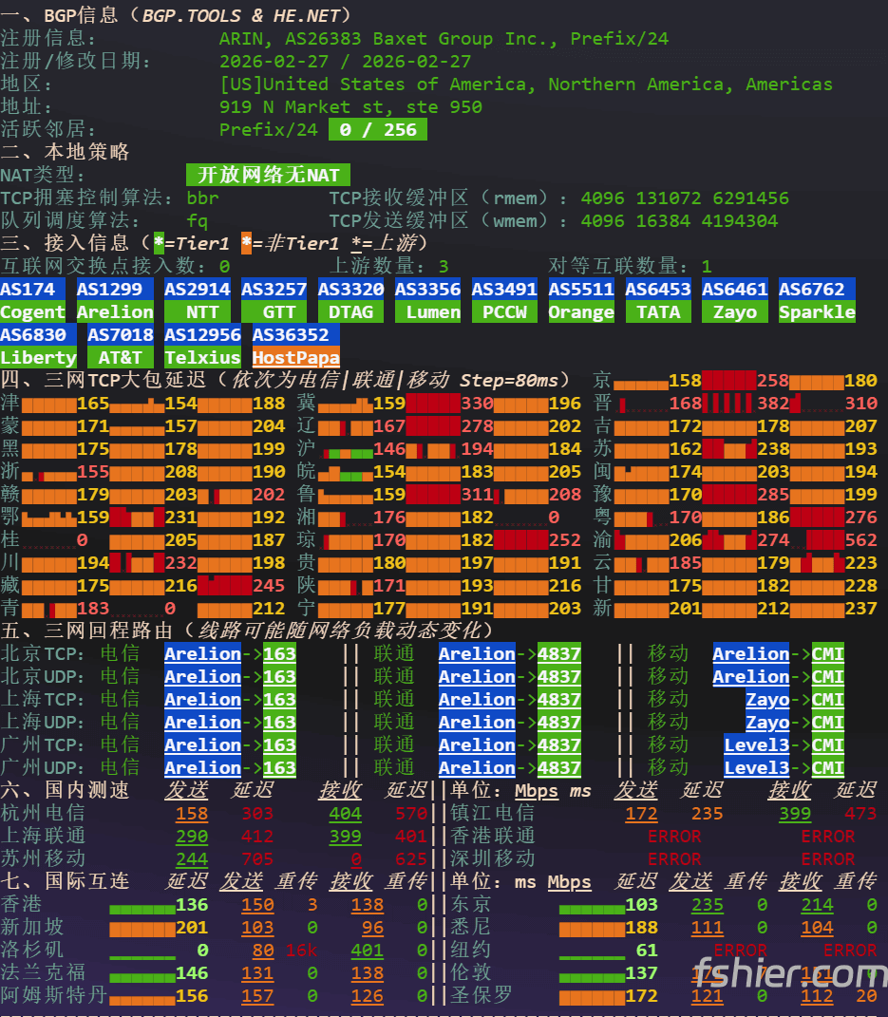Click the "五、三网回程路由" section heading
The height and width of the screenshot is (1017, 888).
(90, 631)
